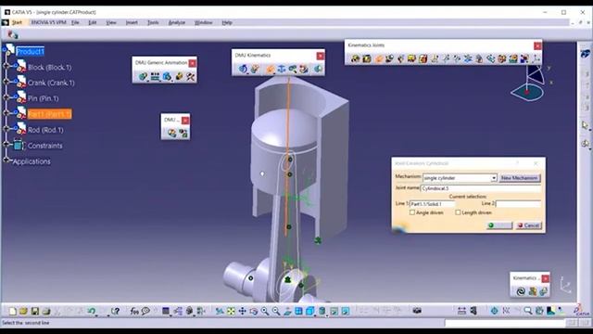This screenshot has width=593, height=334.
Task: Start Simulation with Commands in DMU Kinematics
Action: tap(243, 69)
